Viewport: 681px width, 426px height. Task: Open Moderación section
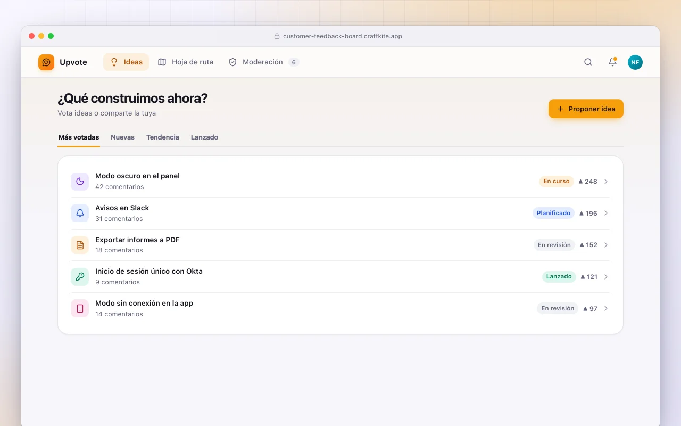coord(263,62)
